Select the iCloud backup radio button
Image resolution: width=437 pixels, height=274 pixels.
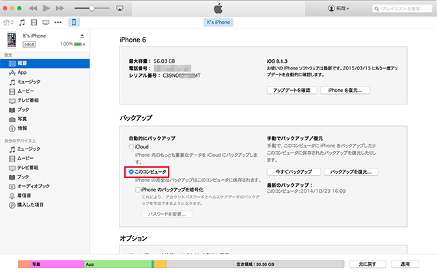pos(131,147)
